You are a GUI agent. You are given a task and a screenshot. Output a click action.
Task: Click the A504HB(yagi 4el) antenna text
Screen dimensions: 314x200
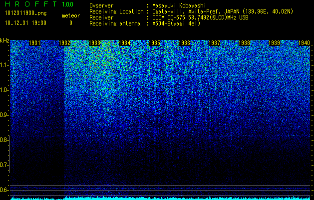(176, 23)
